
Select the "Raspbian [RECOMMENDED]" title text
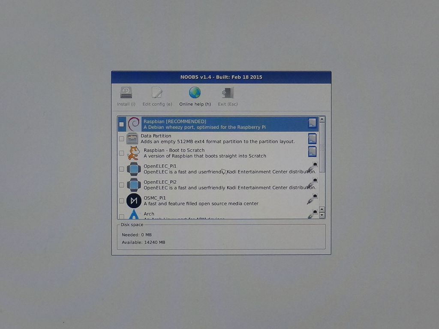175,121
